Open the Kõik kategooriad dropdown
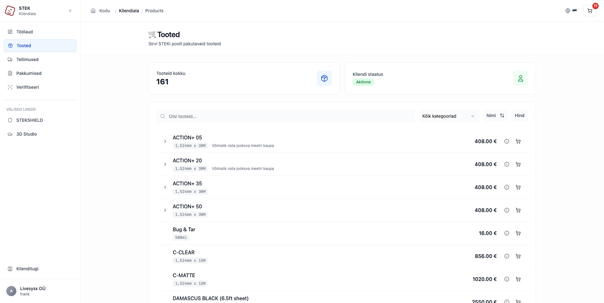604x303 pixels. click(x=449, y=116)
